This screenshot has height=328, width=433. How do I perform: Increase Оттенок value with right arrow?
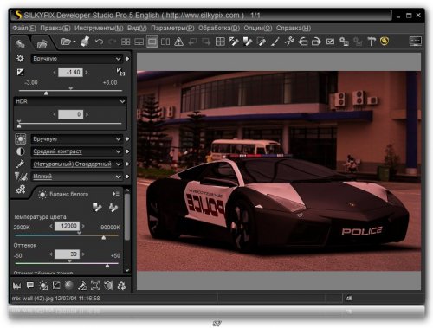point(83,254)
